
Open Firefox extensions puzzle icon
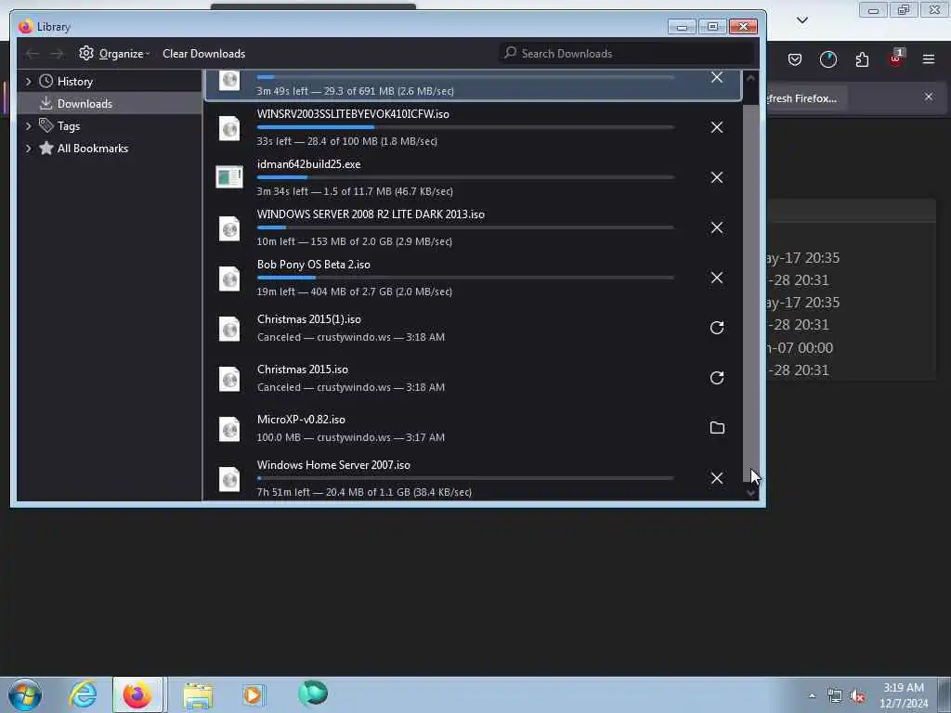(x=862, y=59)
